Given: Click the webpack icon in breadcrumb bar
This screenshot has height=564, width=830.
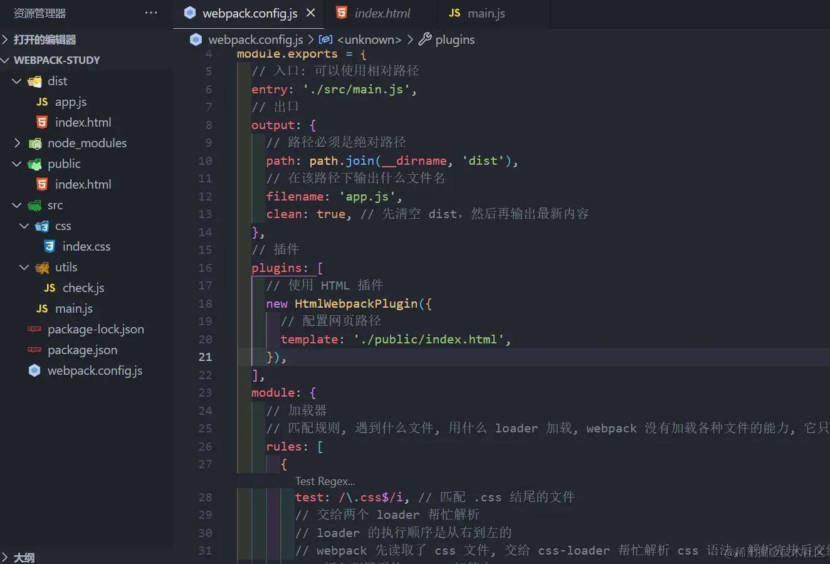Looking at the screenshot, I should point(196,39).
